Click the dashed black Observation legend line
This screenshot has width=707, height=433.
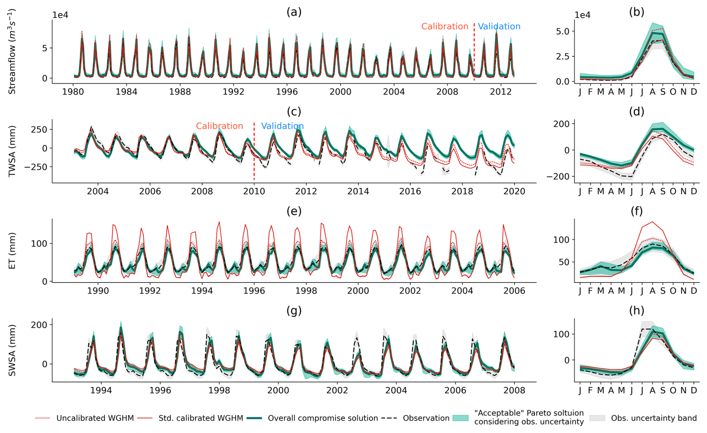click(389, 418)
